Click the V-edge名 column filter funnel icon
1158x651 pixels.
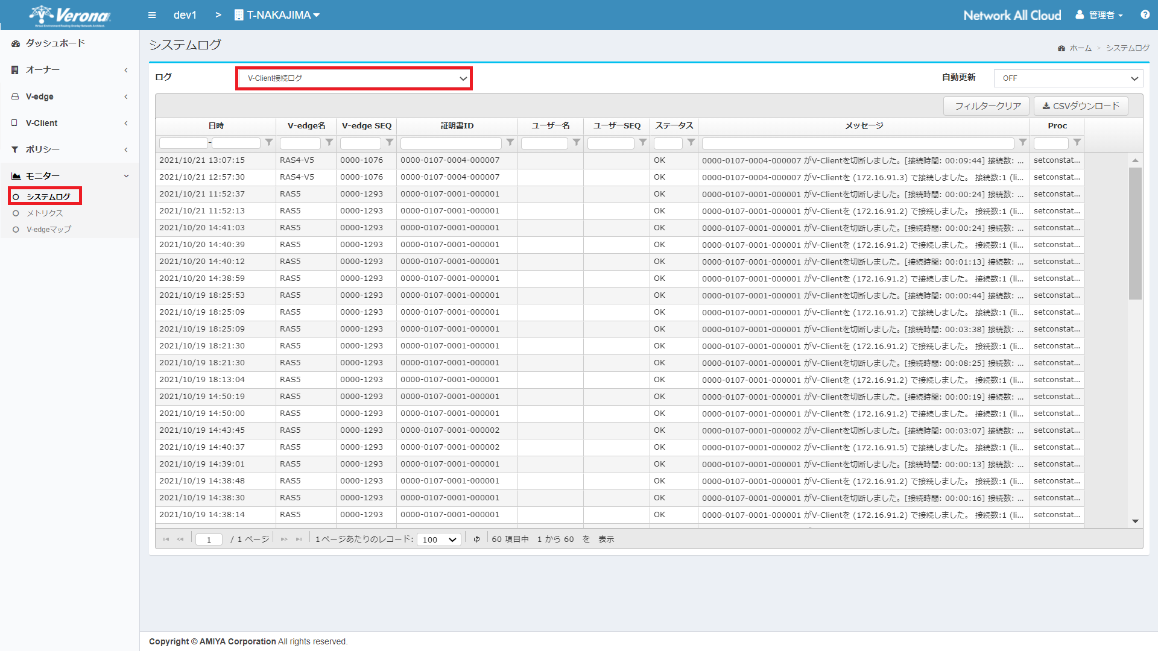329,143
